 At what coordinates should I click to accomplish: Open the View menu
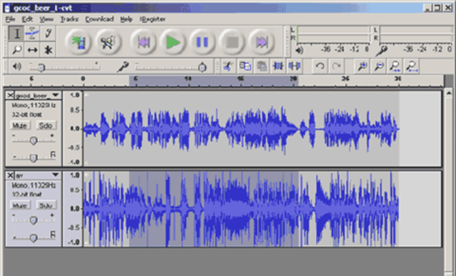click(46, 19)
